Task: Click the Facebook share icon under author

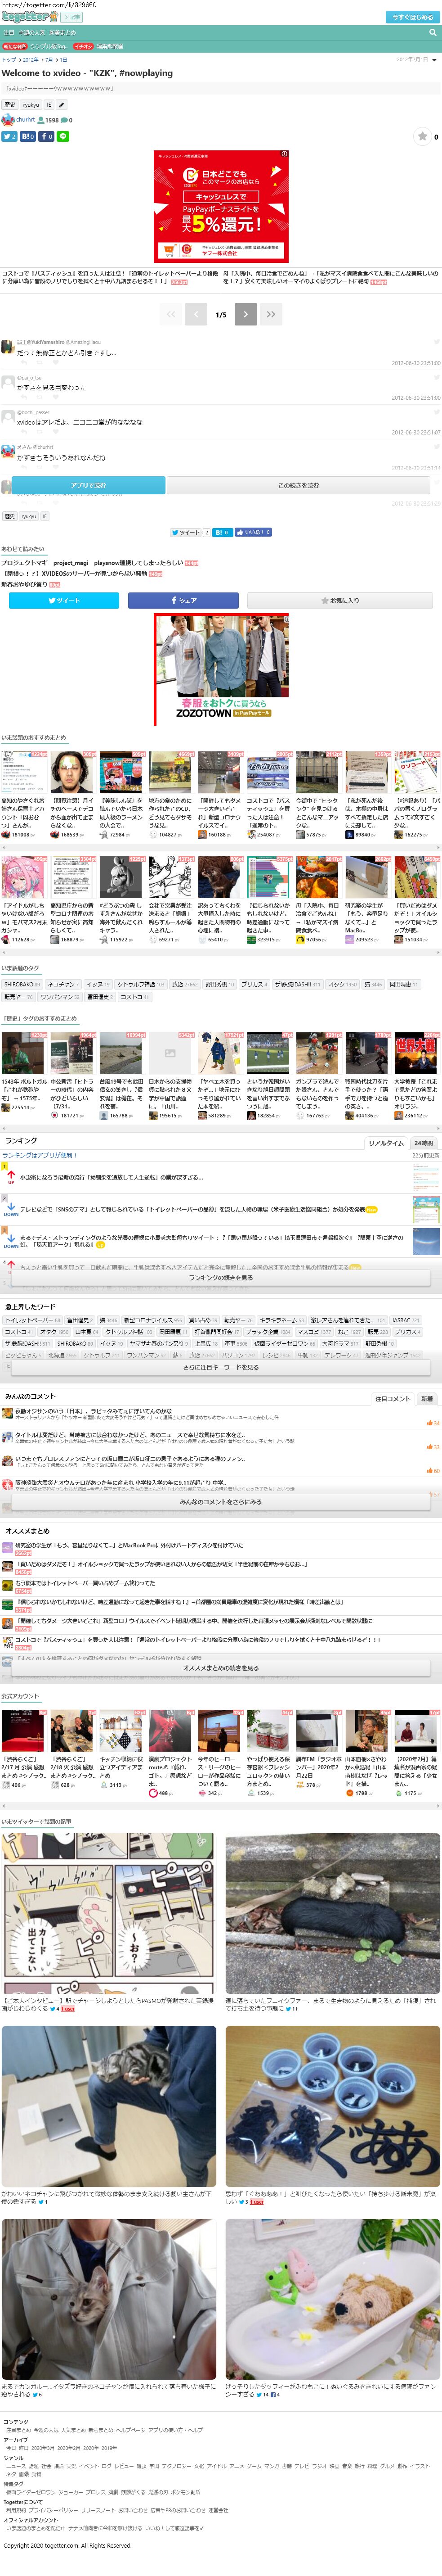Action: click(47, 136)
